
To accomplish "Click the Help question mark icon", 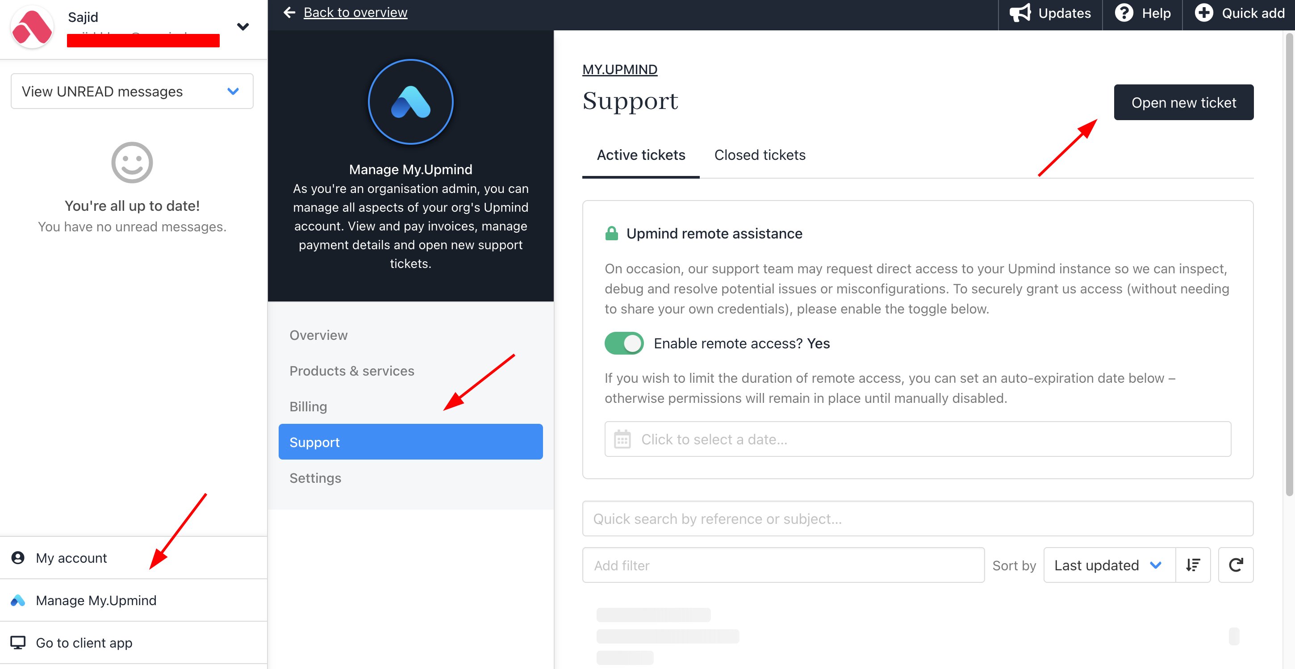I will pos(1124,13).
